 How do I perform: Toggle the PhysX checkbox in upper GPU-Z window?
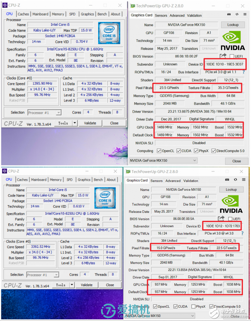[x=196, y=151]
